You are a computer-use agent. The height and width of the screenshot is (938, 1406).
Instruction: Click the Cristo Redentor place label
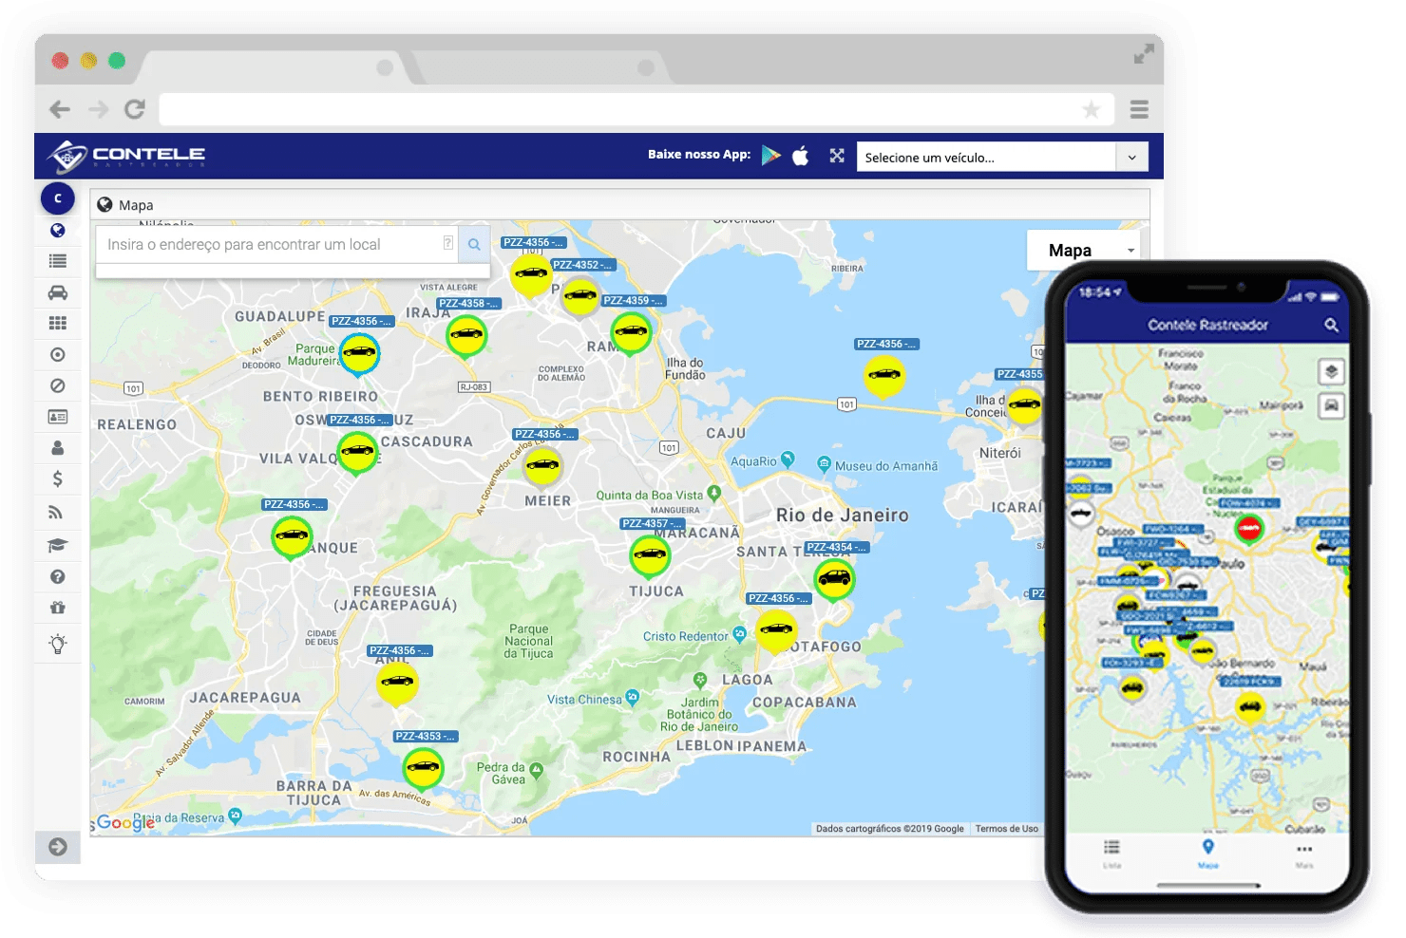tap(685, 636)
